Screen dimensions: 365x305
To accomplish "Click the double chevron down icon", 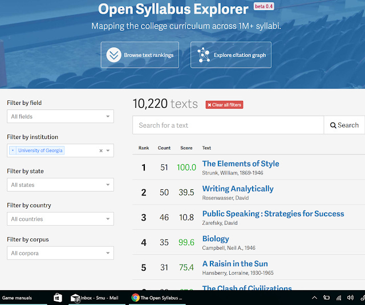I will tap(113, 55).
